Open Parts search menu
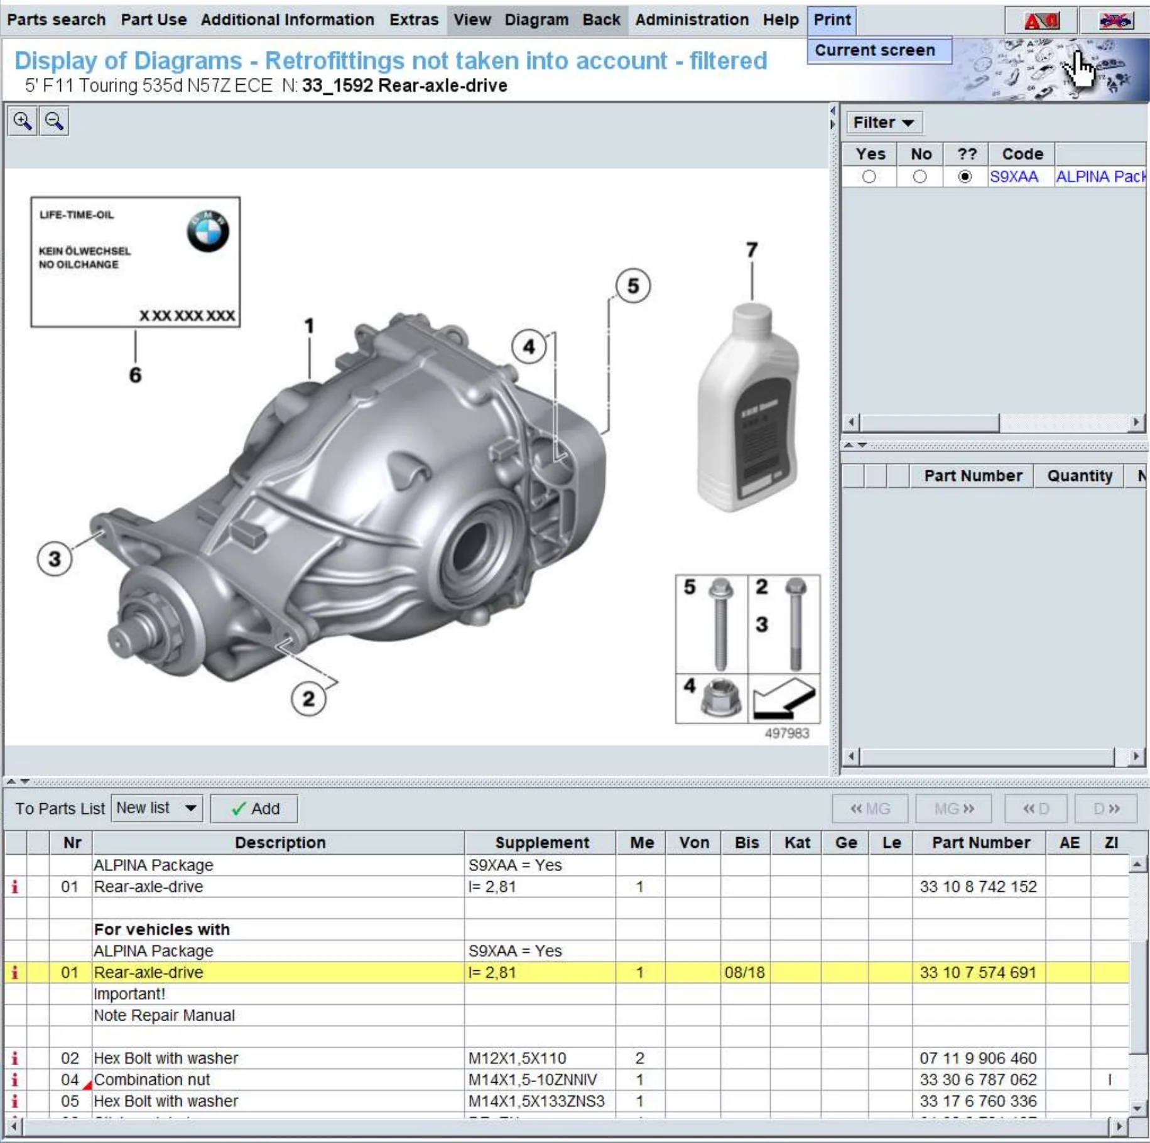 click(57, 20)
